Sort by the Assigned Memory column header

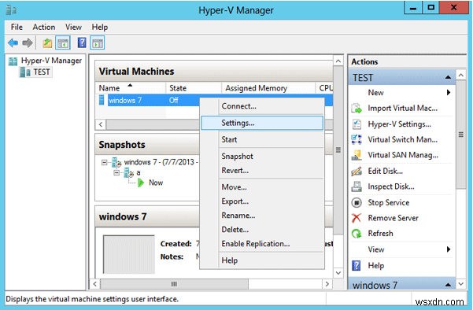point(268,88)
